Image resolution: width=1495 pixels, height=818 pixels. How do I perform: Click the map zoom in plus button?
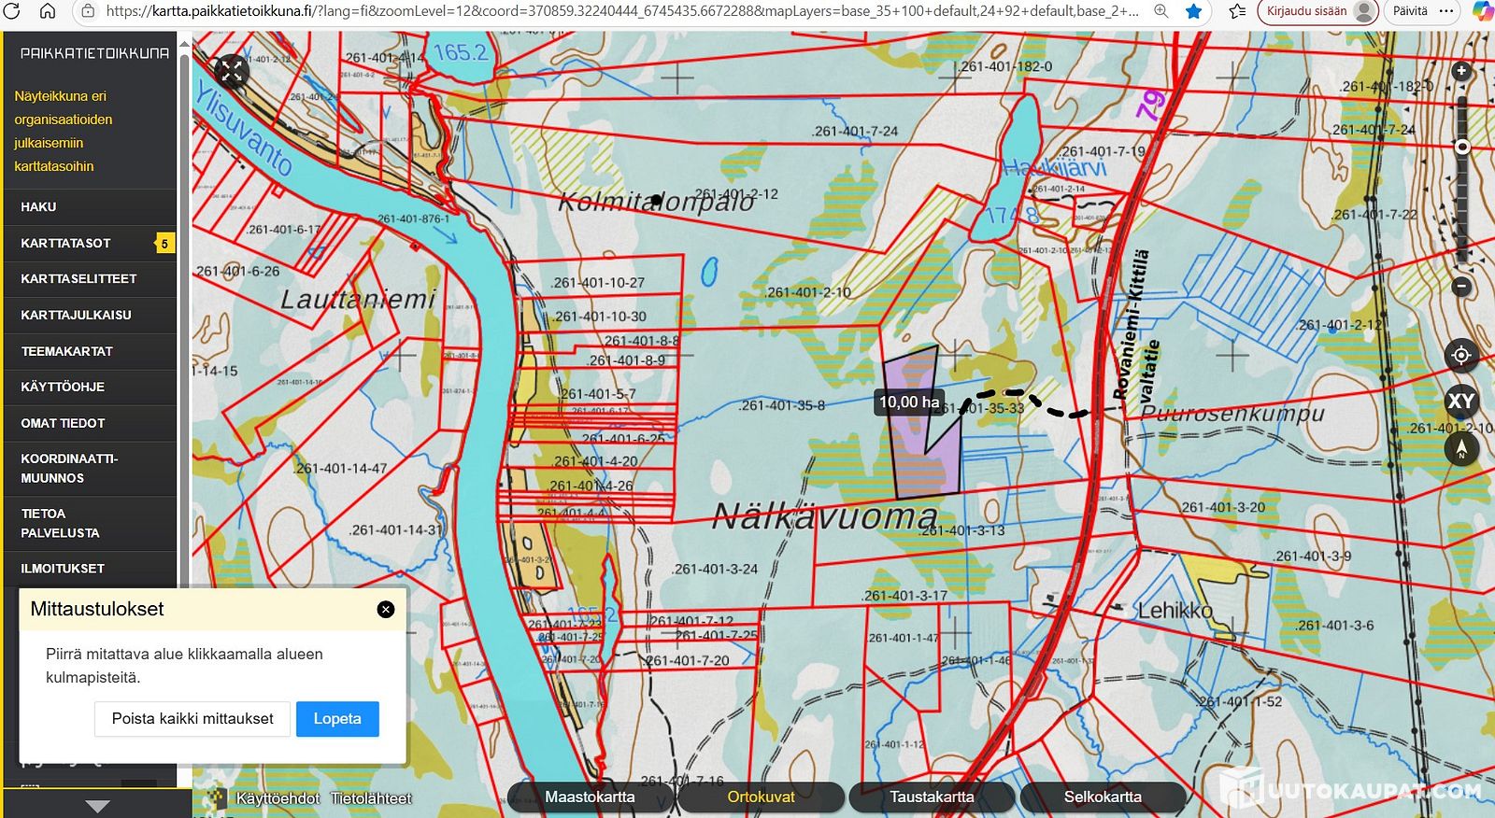(1461, 71)
